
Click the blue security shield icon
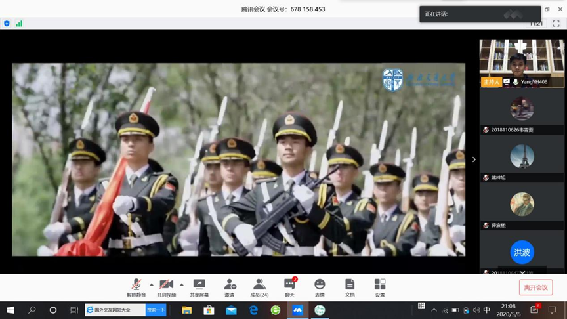point(7,24)
